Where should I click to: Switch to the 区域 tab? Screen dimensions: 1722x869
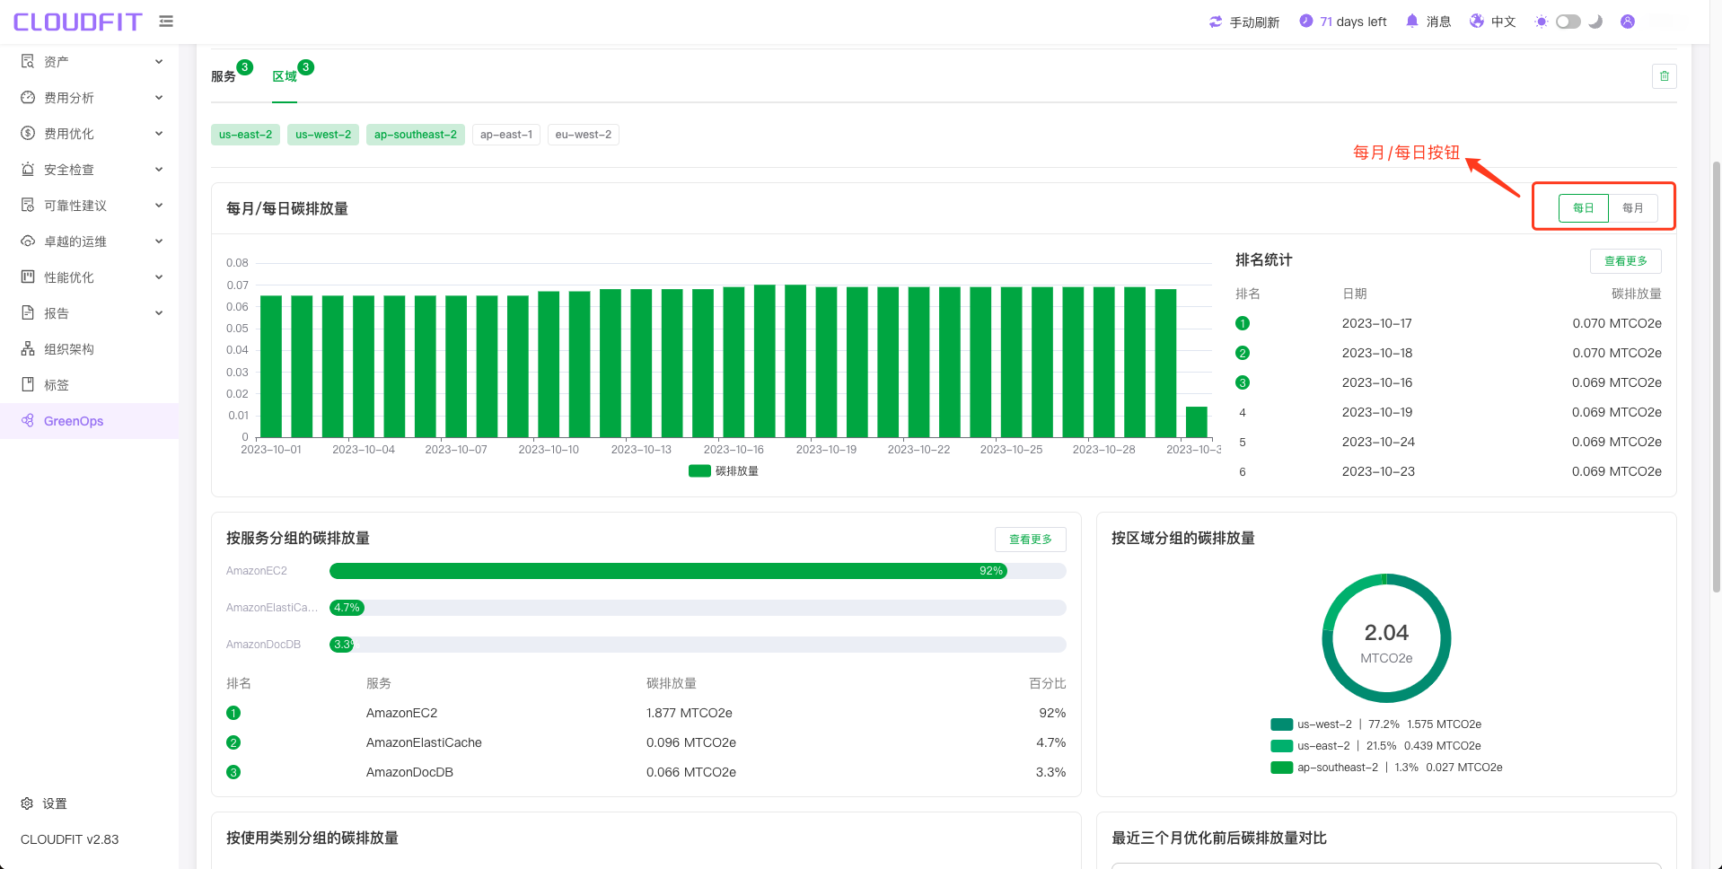click(285, 76)
